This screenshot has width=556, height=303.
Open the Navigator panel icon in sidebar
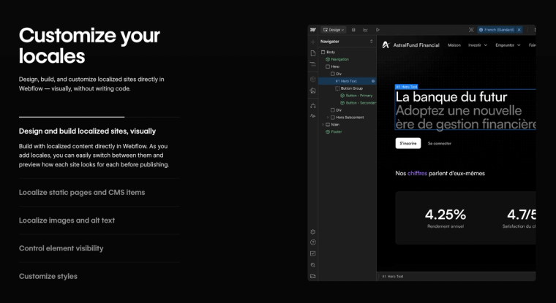pos(313,64)
